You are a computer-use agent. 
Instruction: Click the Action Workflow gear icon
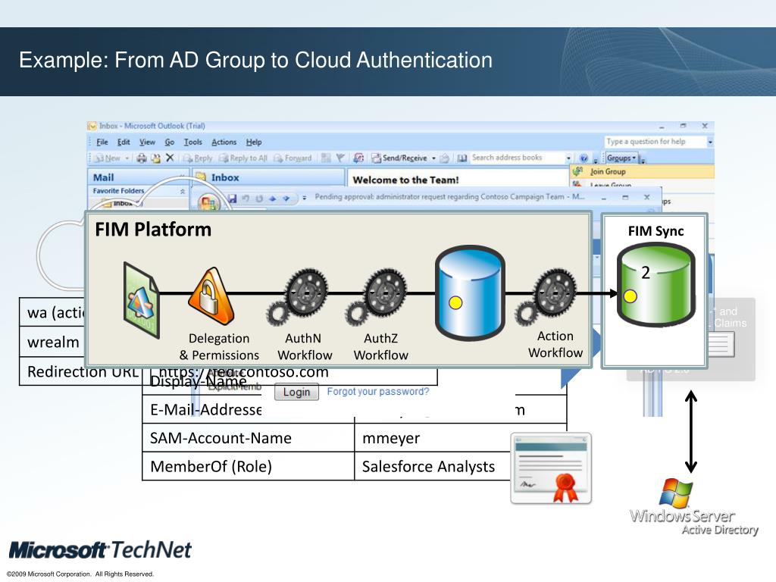[x=546, y=296]
